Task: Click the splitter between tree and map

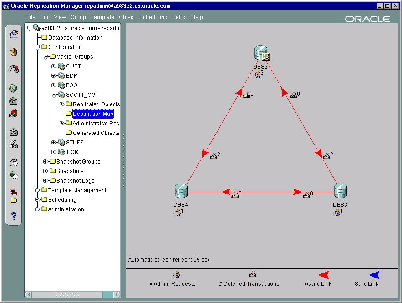Action: [x=123, y=160]
